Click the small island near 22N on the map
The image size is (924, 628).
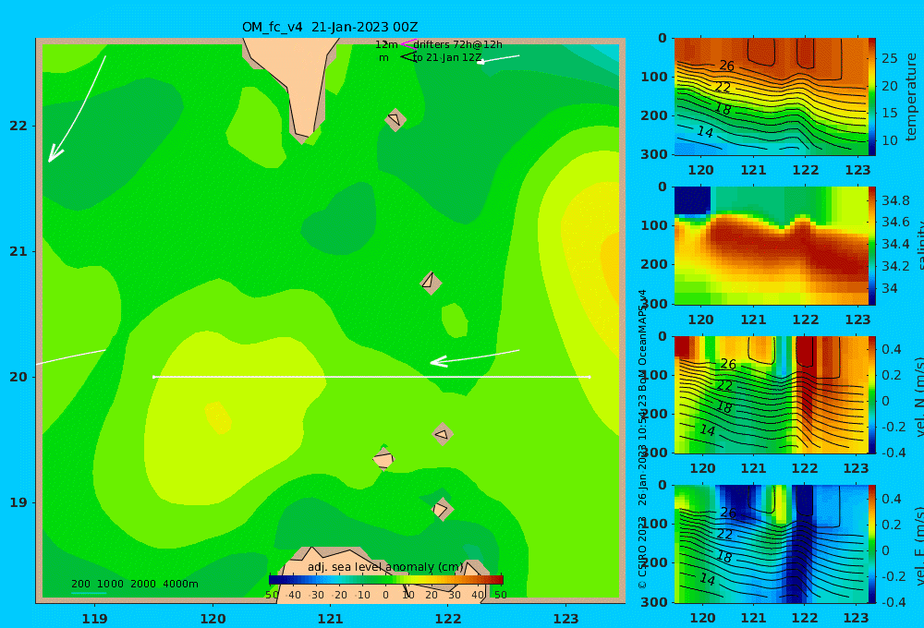coord(395,119)
